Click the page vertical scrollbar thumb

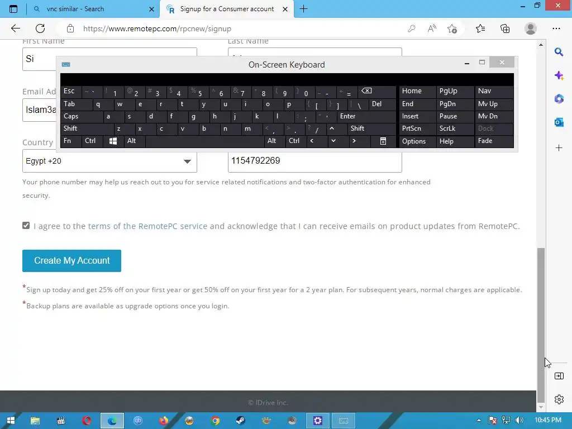(x=541, y=325)
